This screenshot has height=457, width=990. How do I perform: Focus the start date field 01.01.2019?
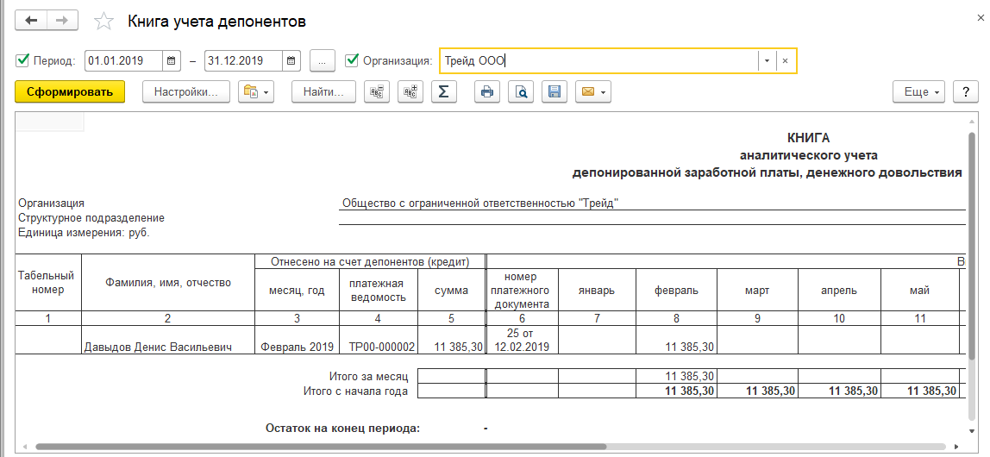point(123,61)
